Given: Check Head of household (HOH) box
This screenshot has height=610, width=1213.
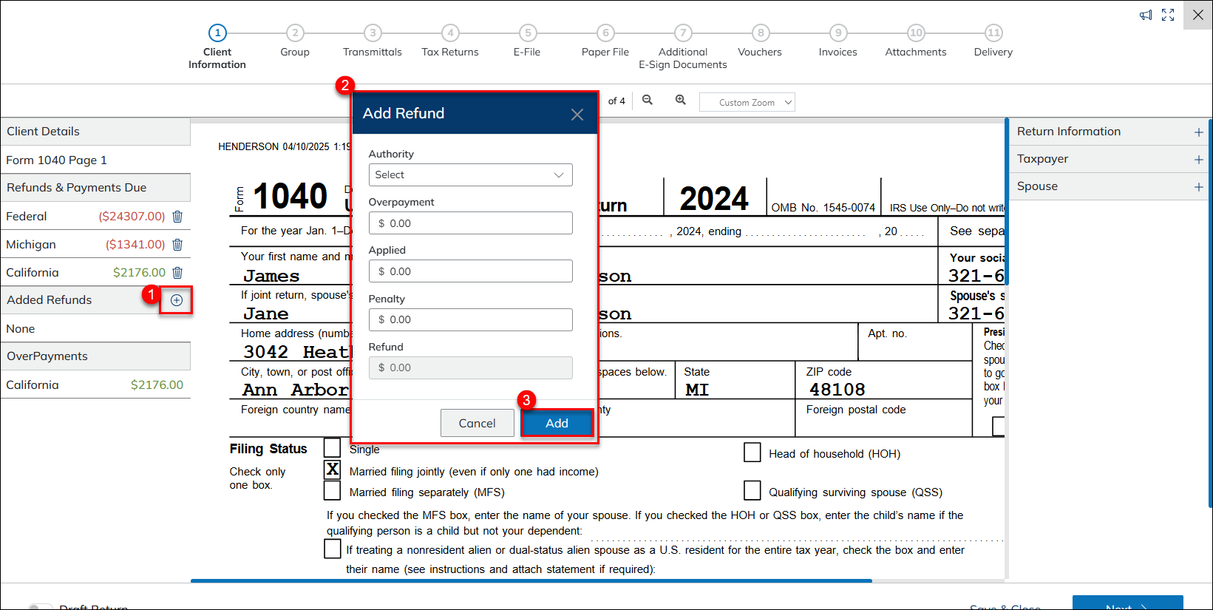Looking at the screenshot, I should (x=752, y=453).
